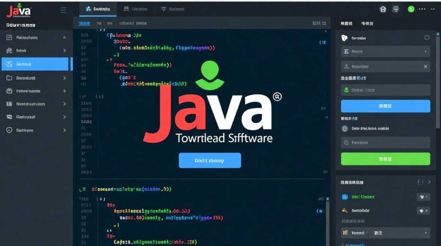Expand the second sidebar item's chevron

pyautogui.click(x=64, y=51)
